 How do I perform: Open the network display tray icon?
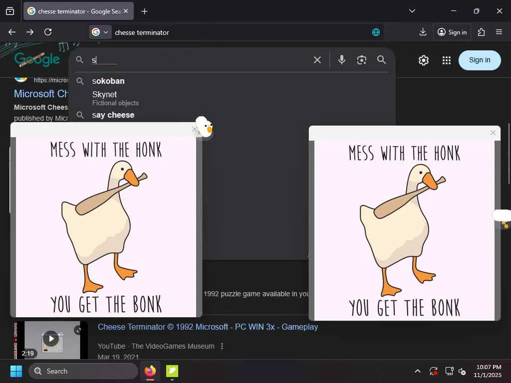pyautogui.click(x=449, y=371)
